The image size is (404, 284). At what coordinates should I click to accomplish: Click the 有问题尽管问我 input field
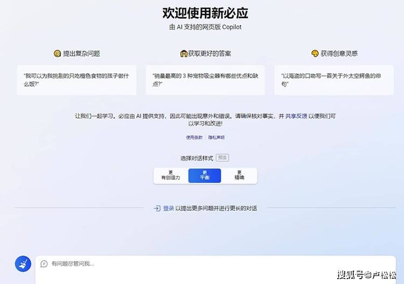coord(215,269)
